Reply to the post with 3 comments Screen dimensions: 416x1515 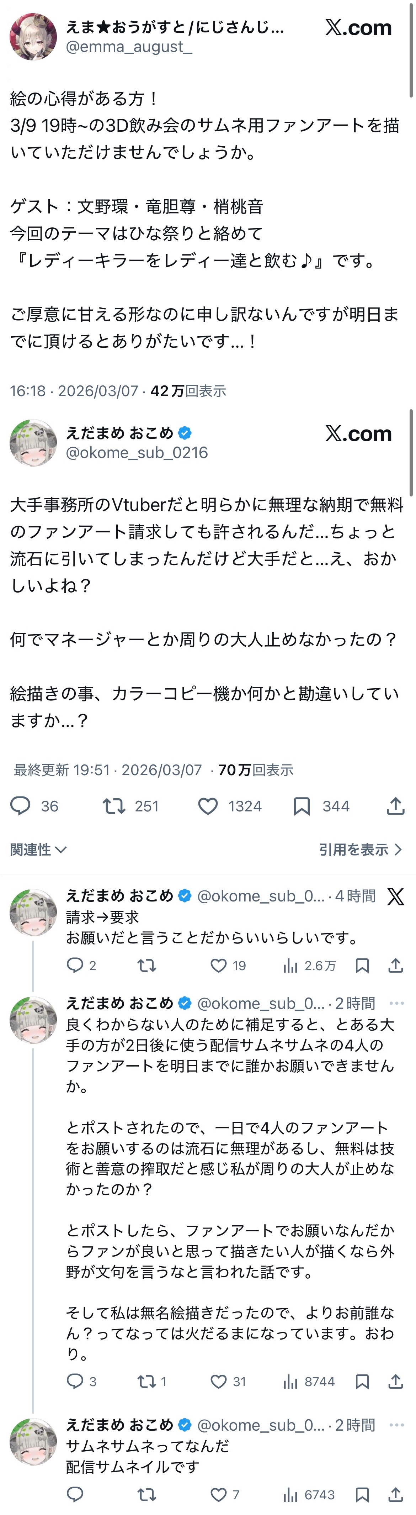(75, 1382)
